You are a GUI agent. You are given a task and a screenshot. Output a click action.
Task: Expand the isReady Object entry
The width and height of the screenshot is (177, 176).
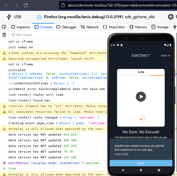(9, 74)
